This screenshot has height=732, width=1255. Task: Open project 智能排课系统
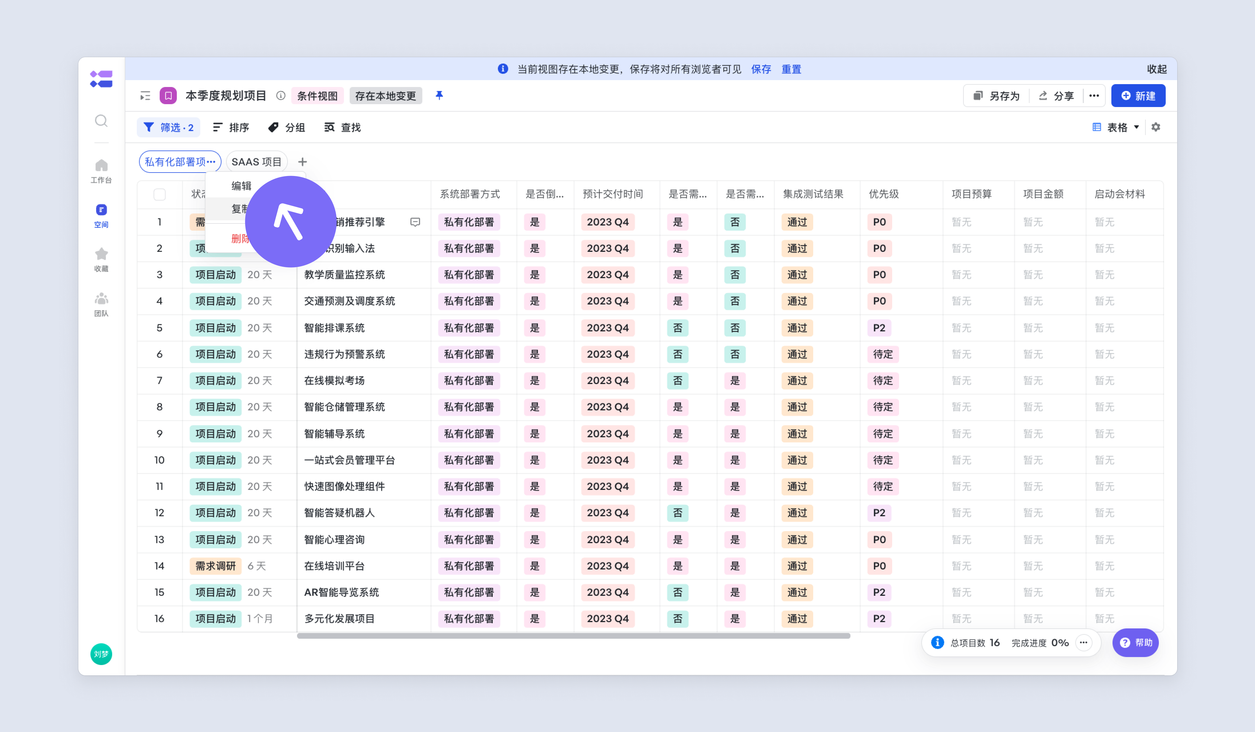334,328
